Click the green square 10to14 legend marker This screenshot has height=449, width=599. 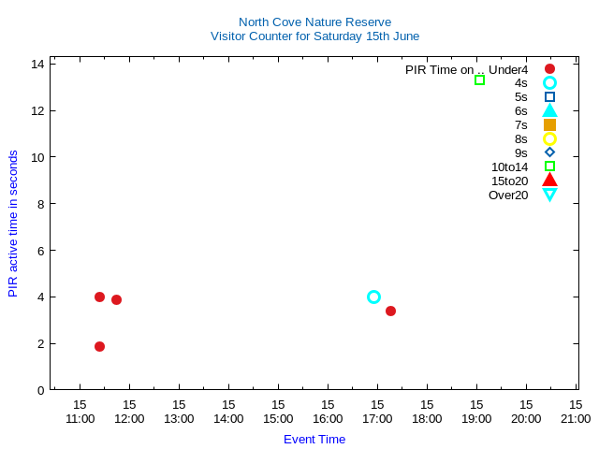coord(549,167)
